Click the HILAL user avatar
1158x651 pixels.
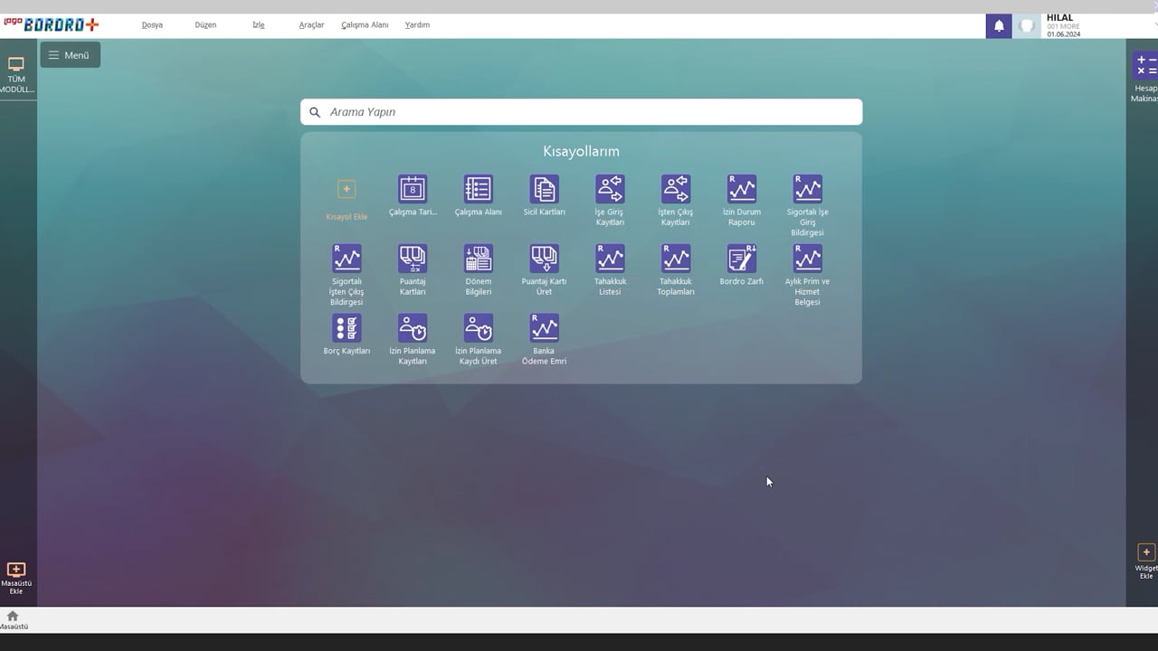[x=1027, y=25]
